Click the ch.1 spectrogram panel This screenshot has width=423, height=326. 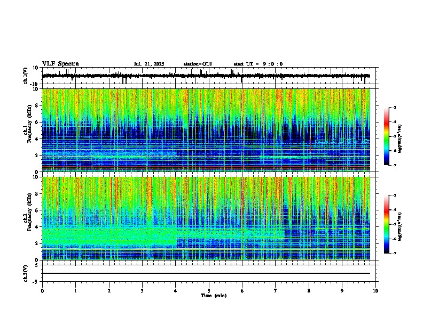pos(206,130)
